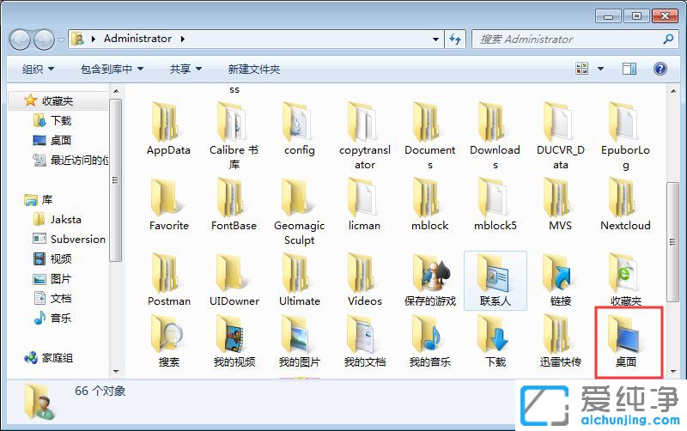
Task: Select 下载 in navigation pane
Action: click(52, 120)
